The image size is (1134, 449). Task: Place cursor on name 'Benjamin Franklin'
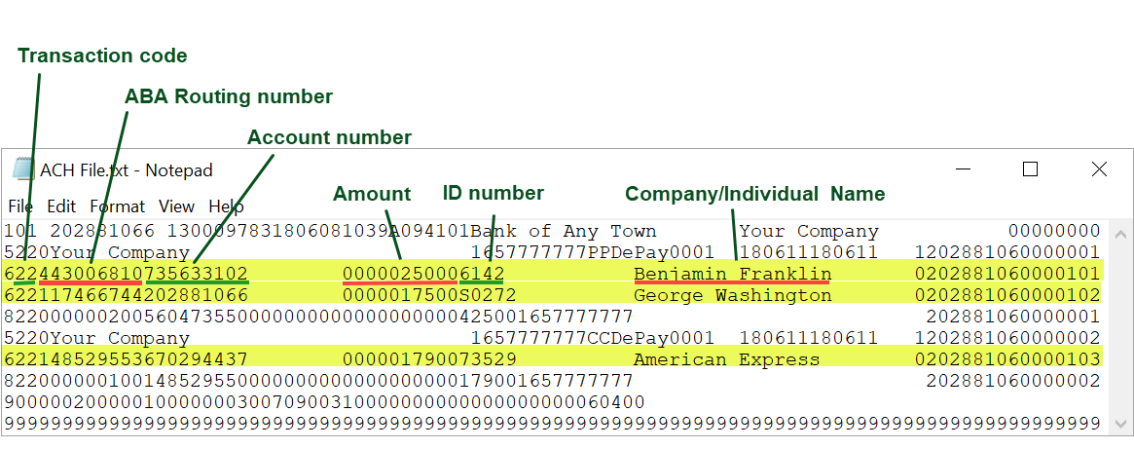coord(733,275)
